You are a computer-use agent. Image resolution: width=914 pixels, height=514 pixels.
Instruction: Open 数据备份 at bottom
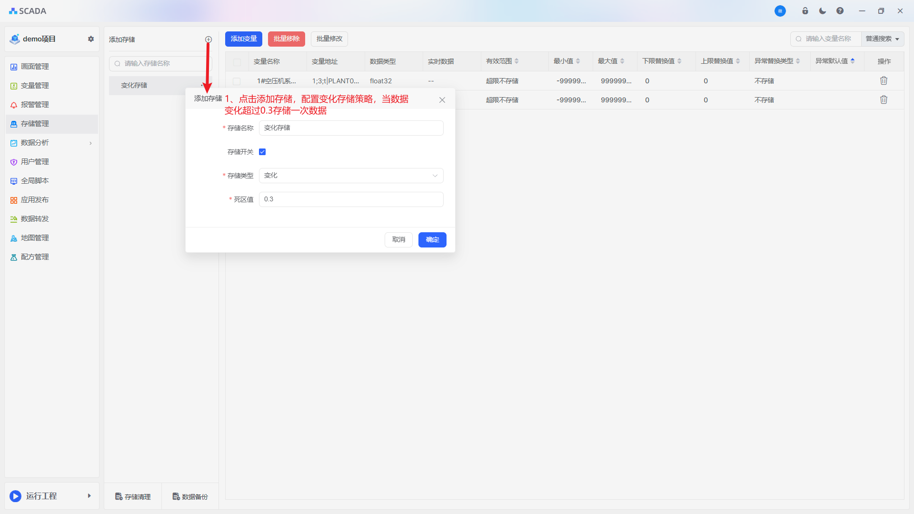point(190,496)
